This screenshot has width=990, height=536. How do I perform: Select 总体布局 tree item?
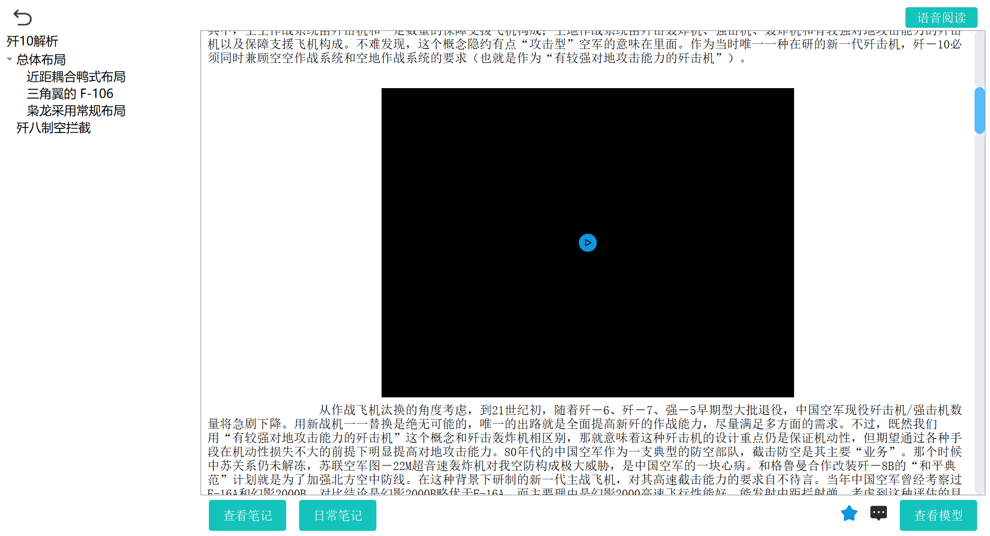[x=41, y=60]
